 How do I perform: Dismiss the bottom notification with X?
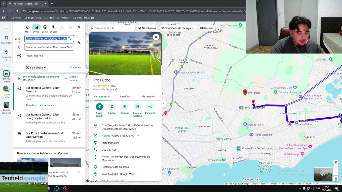tap(79, 173)
